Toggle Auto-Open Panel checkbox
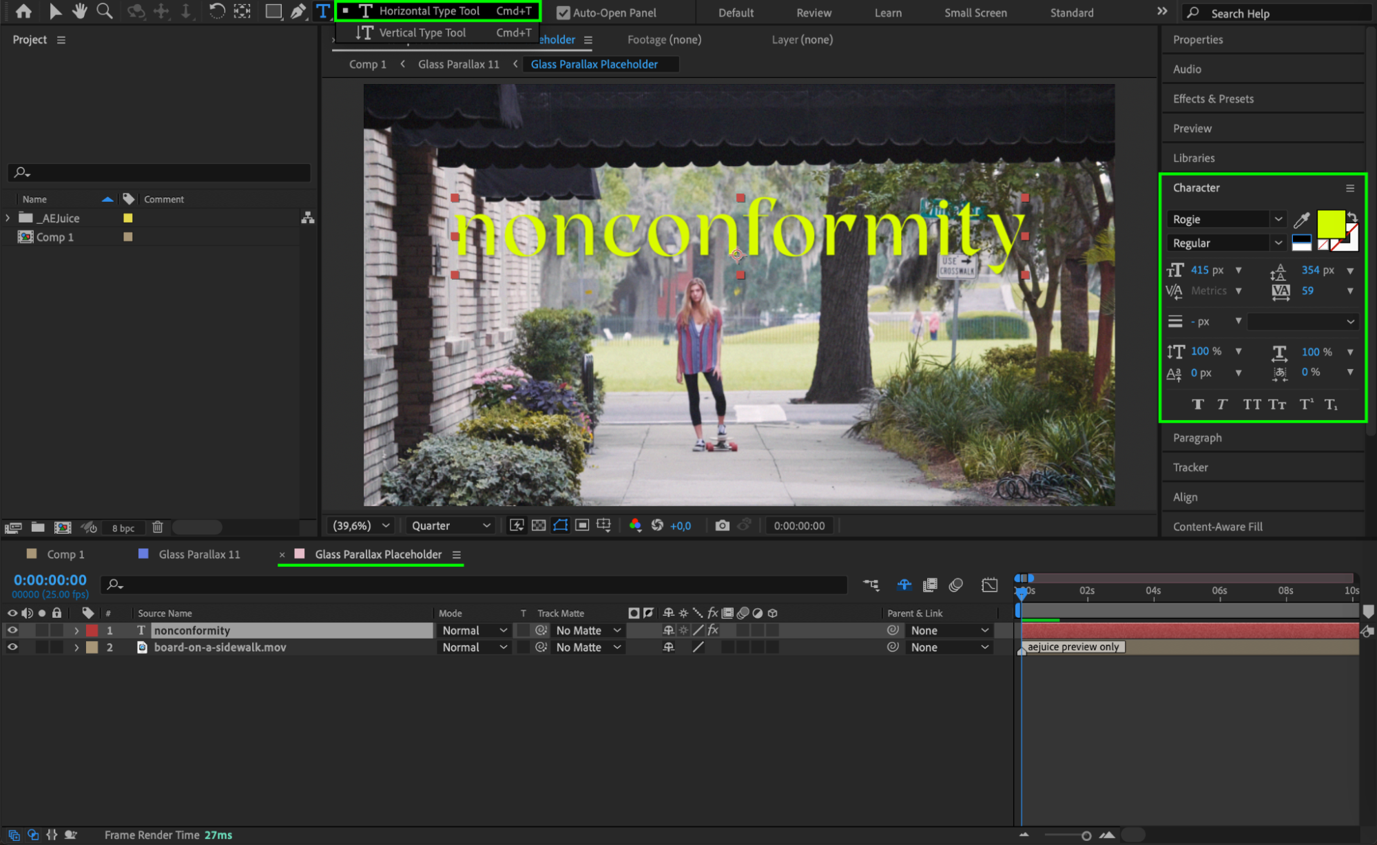Screen dimensions: 1377x845 pyautogui.click(x=563, y=12)
